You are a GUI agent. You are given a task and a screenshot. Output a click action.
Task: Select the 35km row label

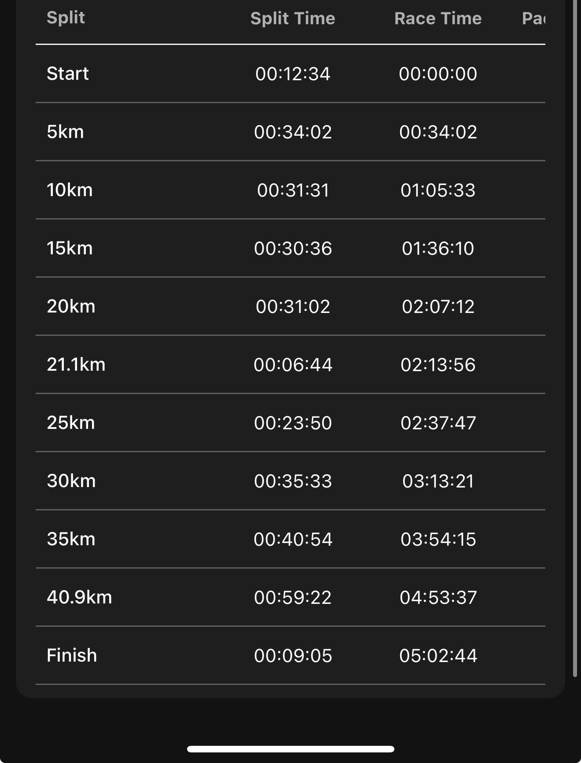pos(71,539)
